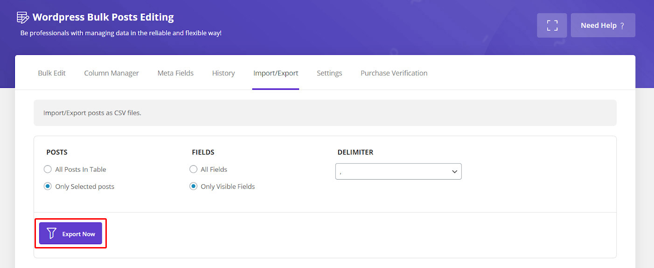This screenshot has width=654, height=268.
Task: Click the Need Help button
Action: (603, 25)
